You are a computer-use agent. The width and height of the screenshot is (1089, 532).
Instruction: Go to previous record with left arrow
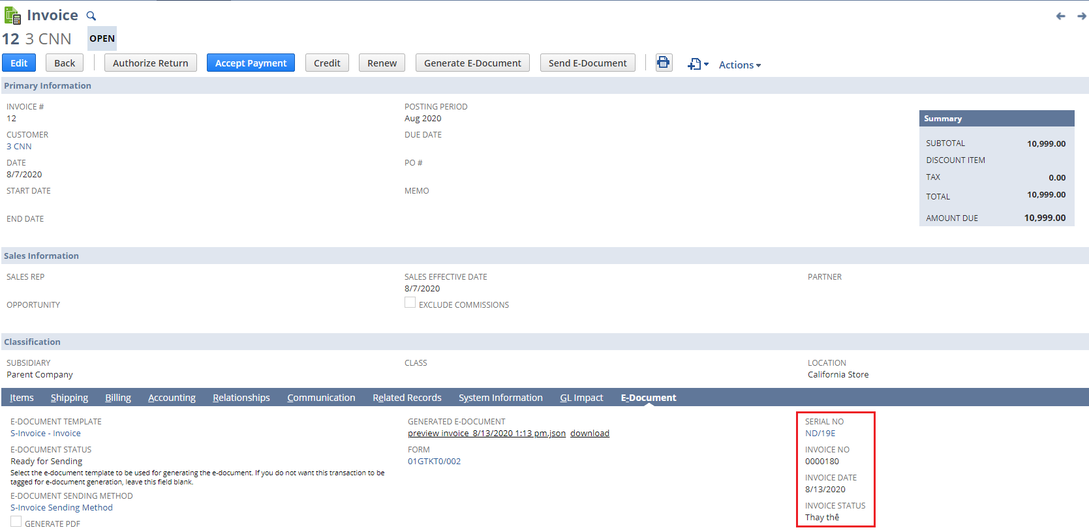(1060, 16)
